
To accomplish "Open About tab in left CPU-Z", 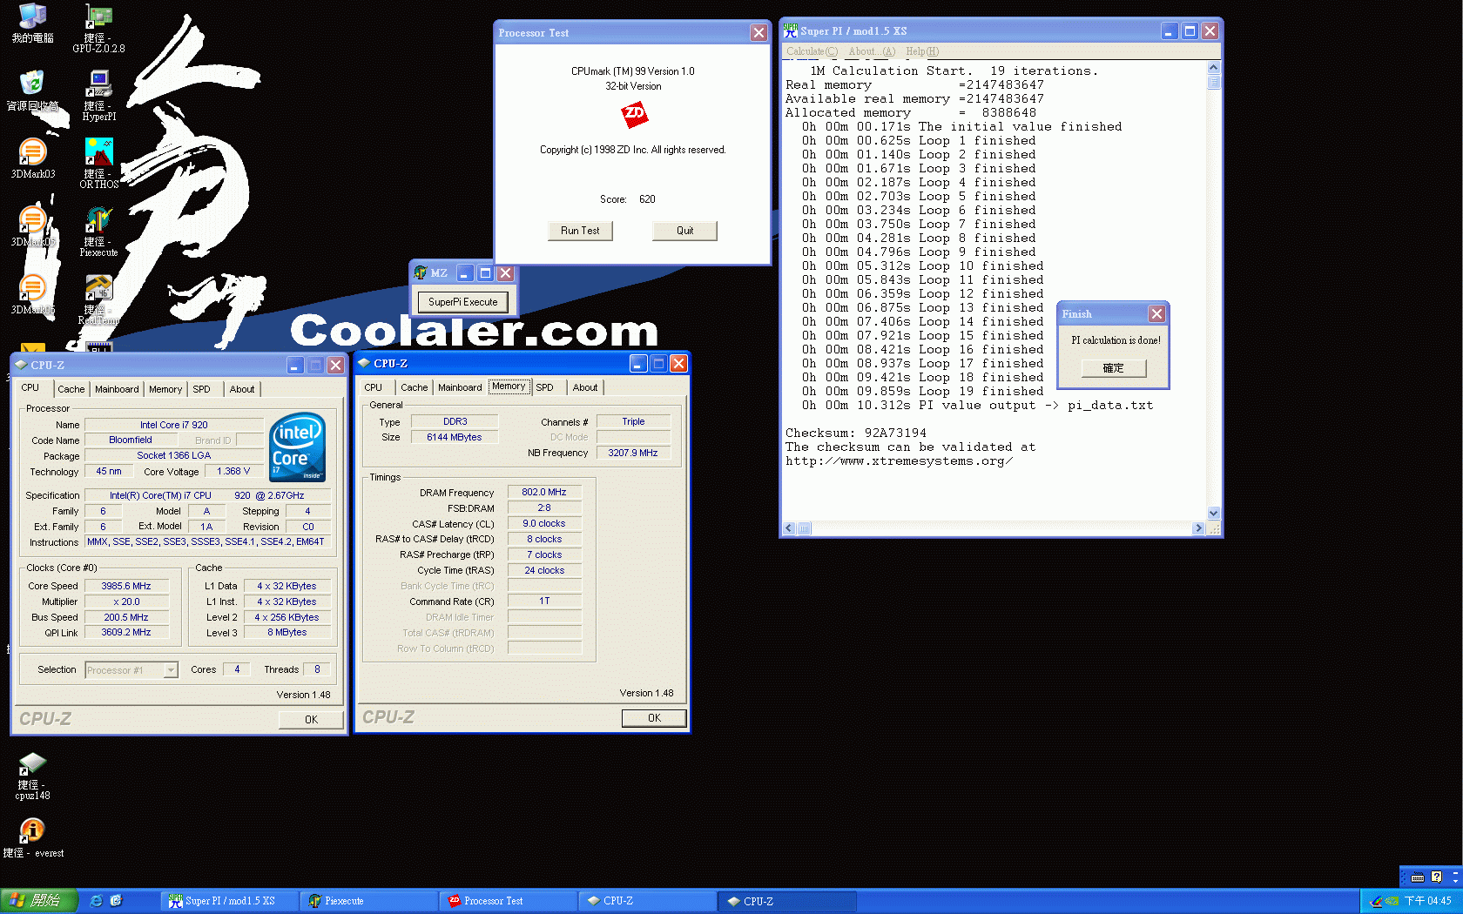I will pyautogui.click(x=242, y=389).
